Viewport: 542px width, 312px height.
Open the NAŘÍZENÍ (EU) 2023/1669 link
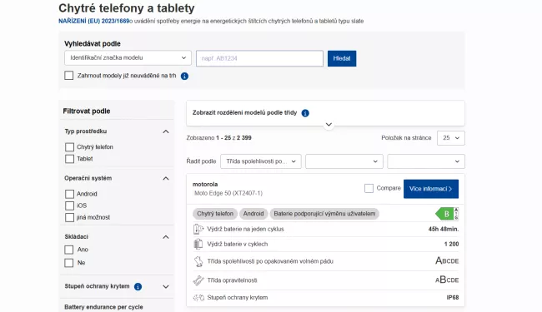pyautogui.click(x=93, y=21)
